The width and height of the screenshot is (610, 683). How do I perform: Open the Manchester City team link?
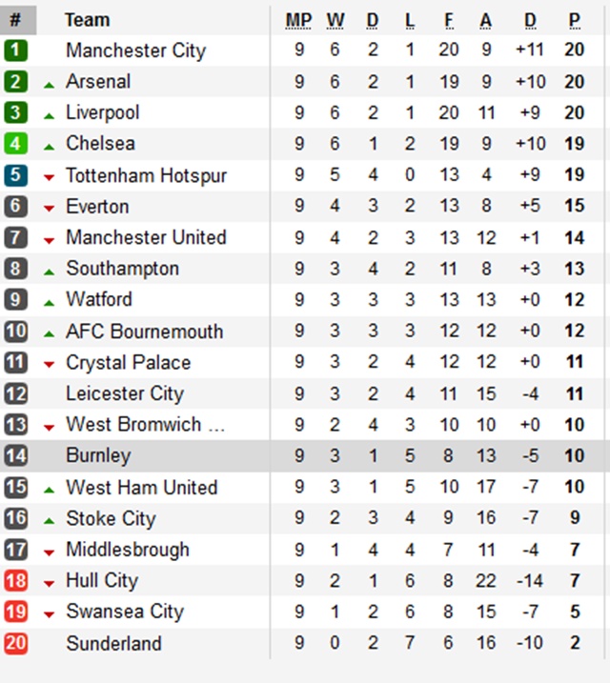tap(135, 50)
